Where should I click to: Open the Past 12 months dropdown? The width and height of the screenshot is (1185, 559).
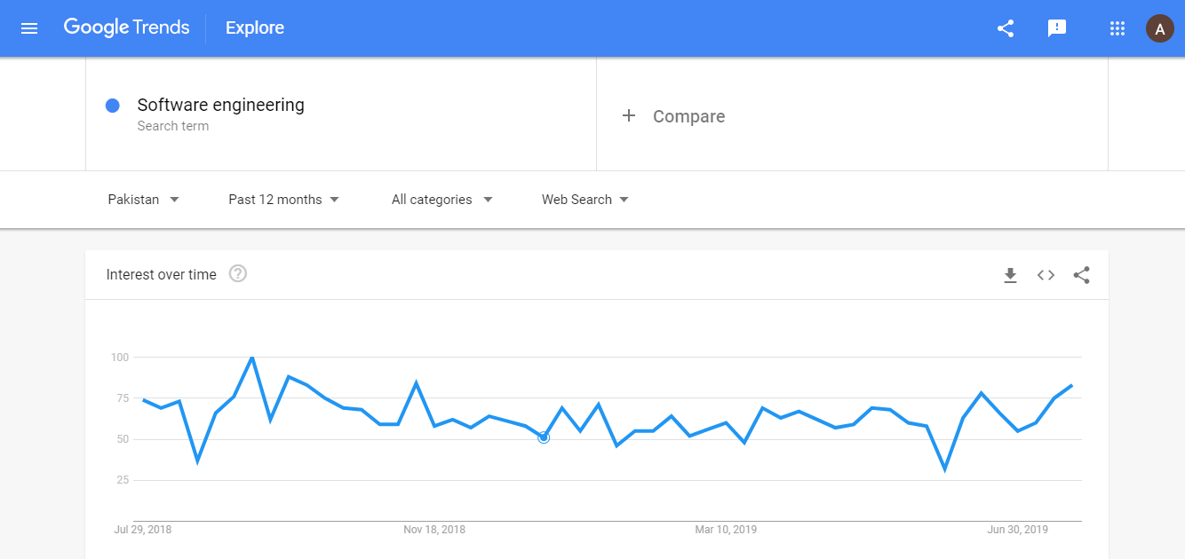pyautogui.click(x=283, y=200)
